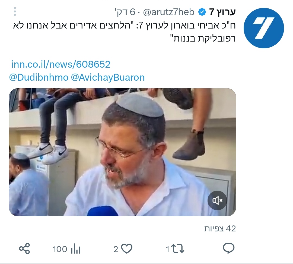Click the retweet count of 1
Image resolution: width=293 pixels, height=264 pixels.
coord(168,249)
